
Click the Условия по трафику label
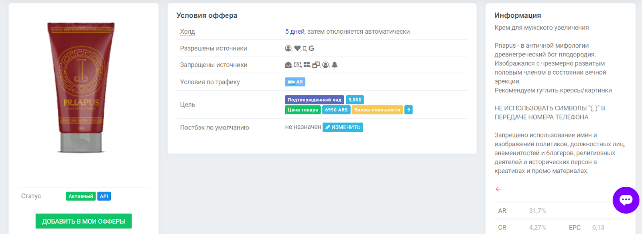point(210,82)
